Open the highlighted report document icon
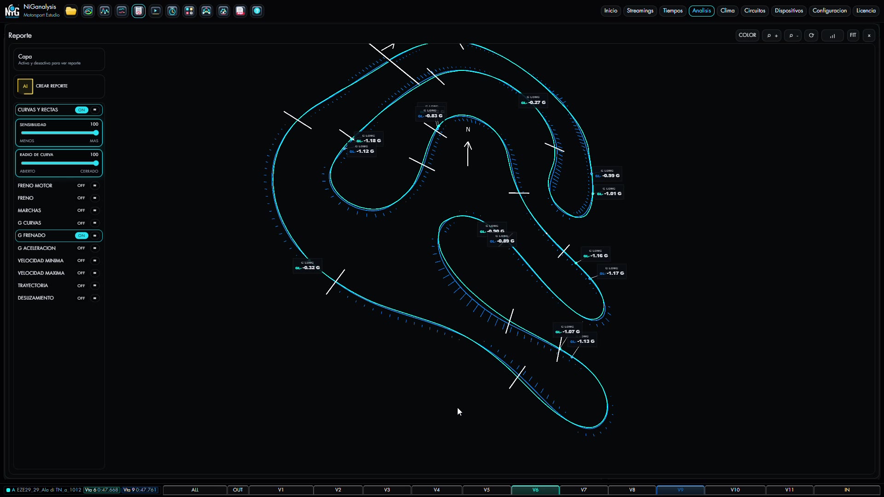Viewport: 884px width, 497px height. point(139,11)
